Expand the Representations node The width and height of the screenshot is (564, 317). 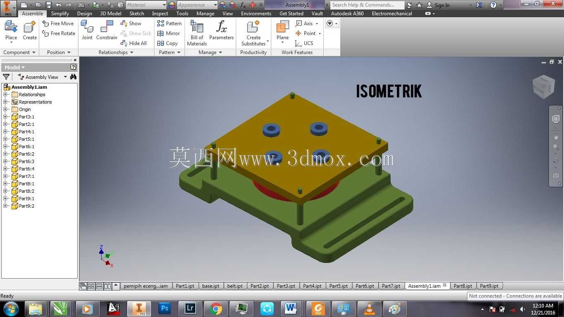coord(5,102)
